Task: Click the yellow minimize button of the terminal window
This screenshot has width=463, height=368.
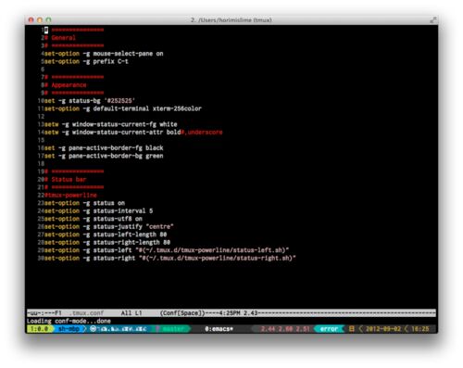Action: click(x=40, y=20)
